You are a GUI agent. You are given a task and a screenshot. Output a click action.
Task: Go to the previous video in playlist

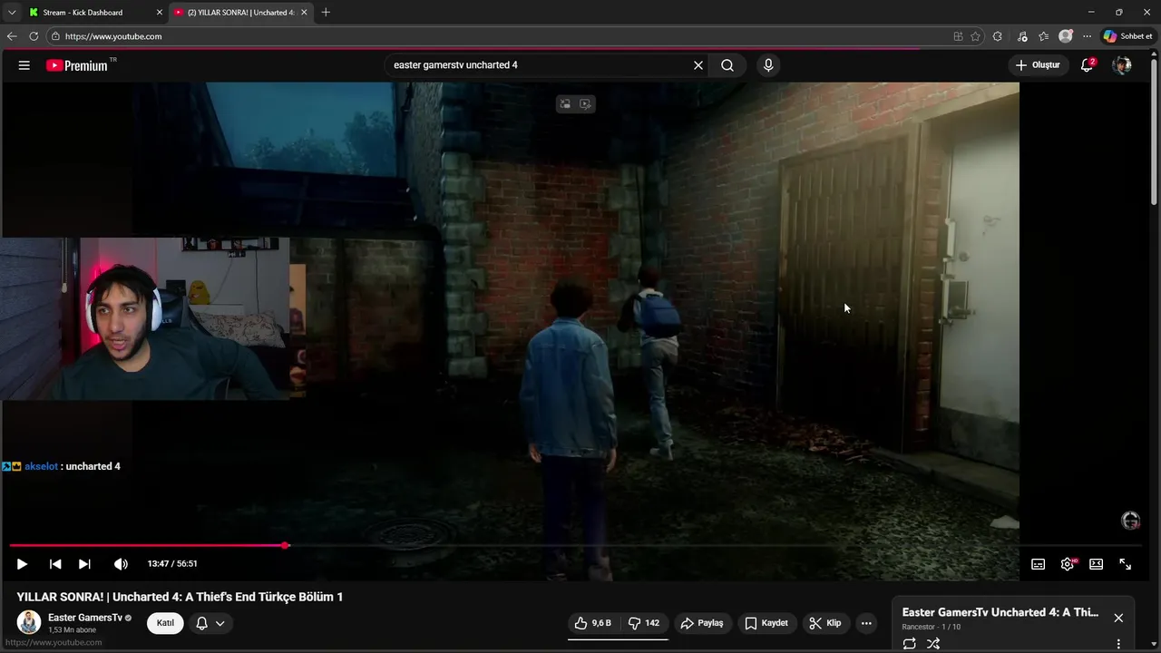point(55,564)
